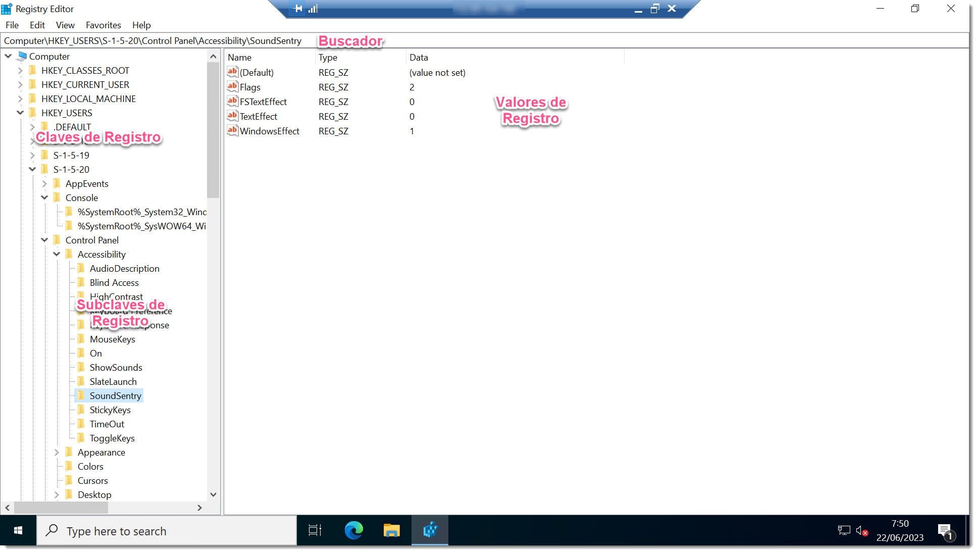
Task: Expand the HKEY_CLASSES_ROOT tree node
Action: (x=21, y=70)
